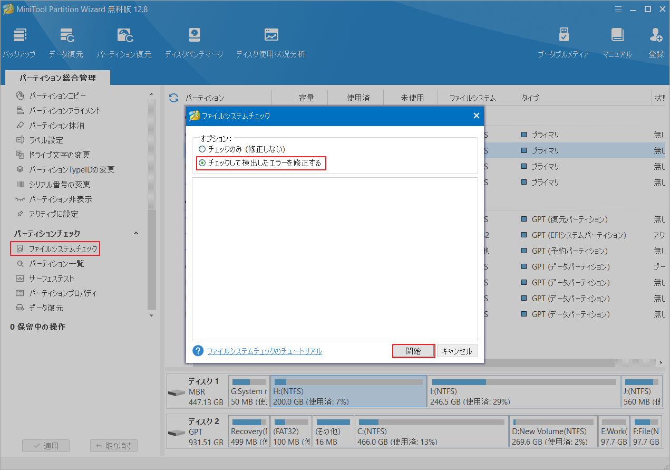Sort by ファイルシステム column header
Screen dimensions: 670x470
(x=479, y=98)
